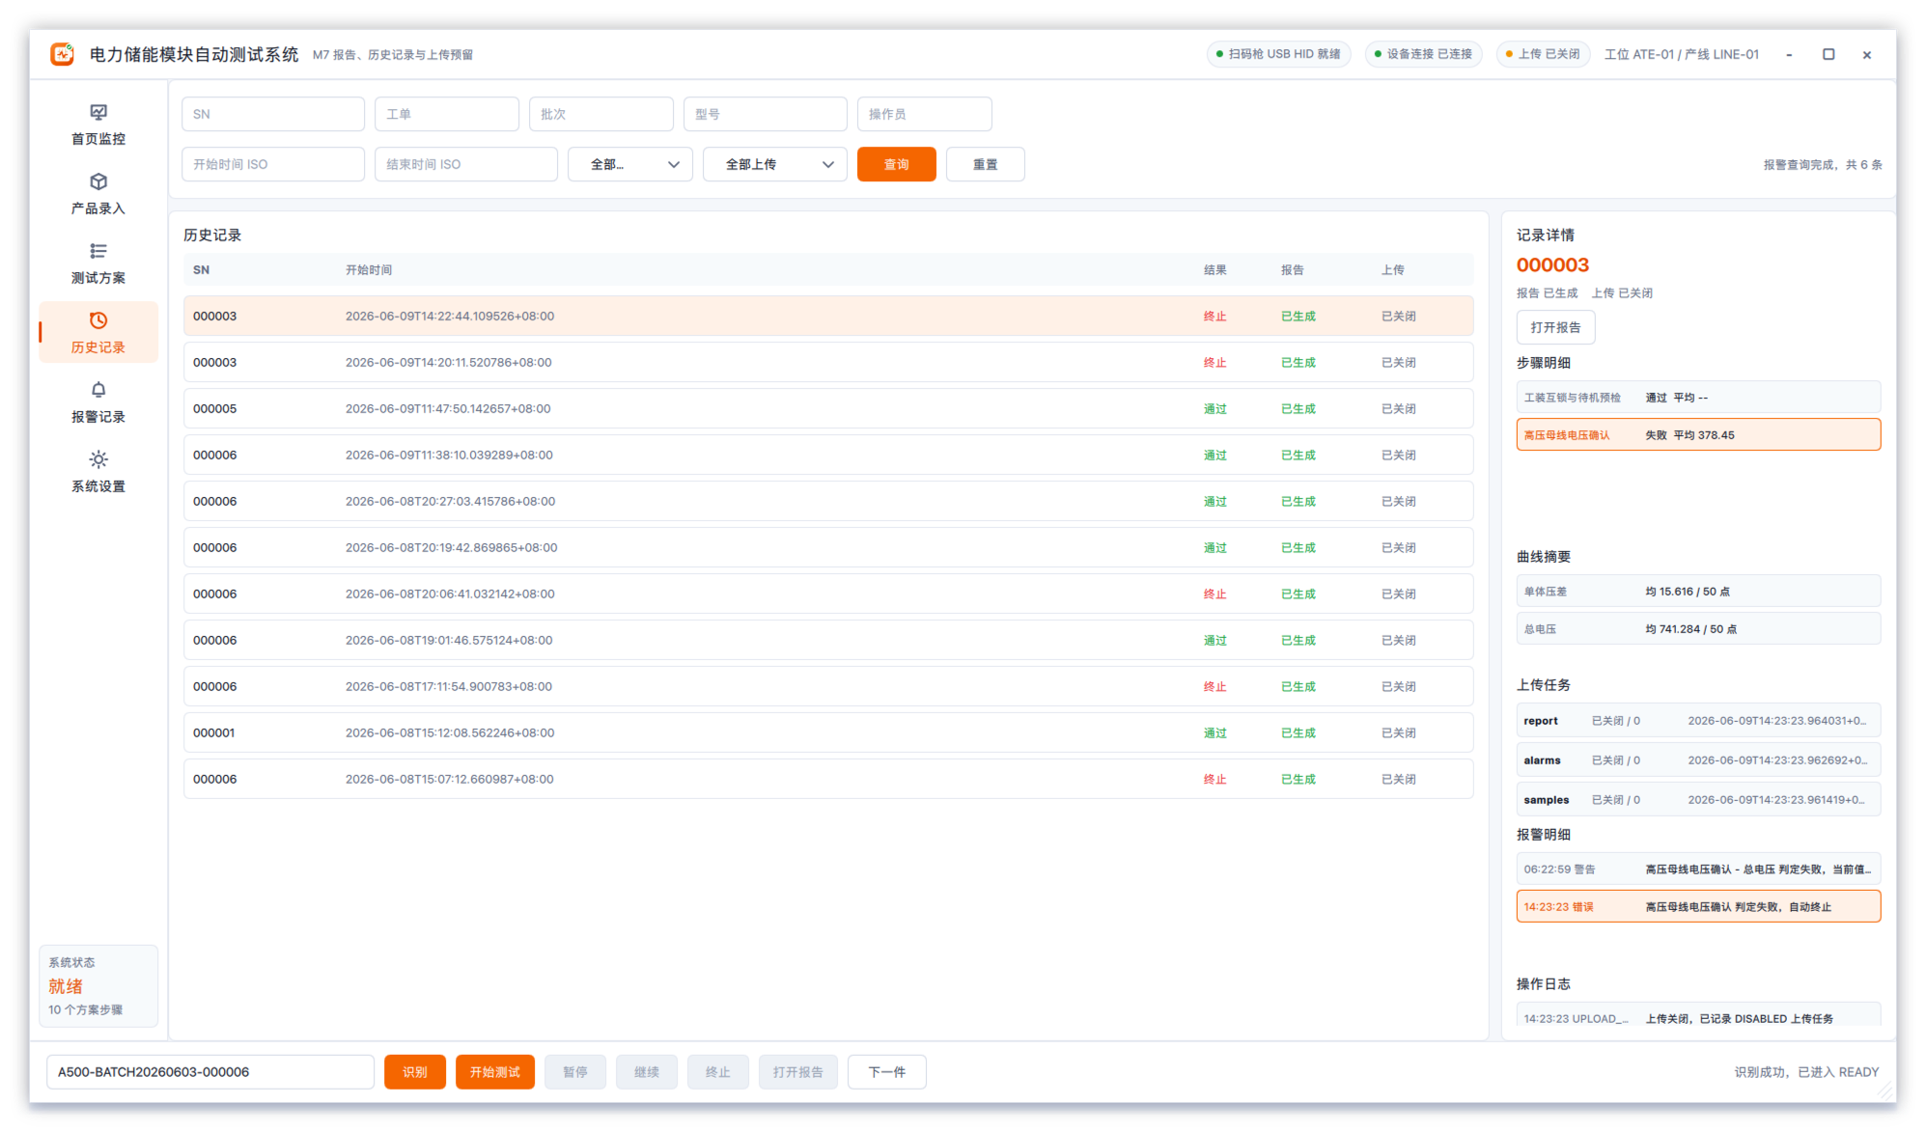Open the 系统设置 gear icon
The image size is (1926, 1132).
[x=98, y=460]
